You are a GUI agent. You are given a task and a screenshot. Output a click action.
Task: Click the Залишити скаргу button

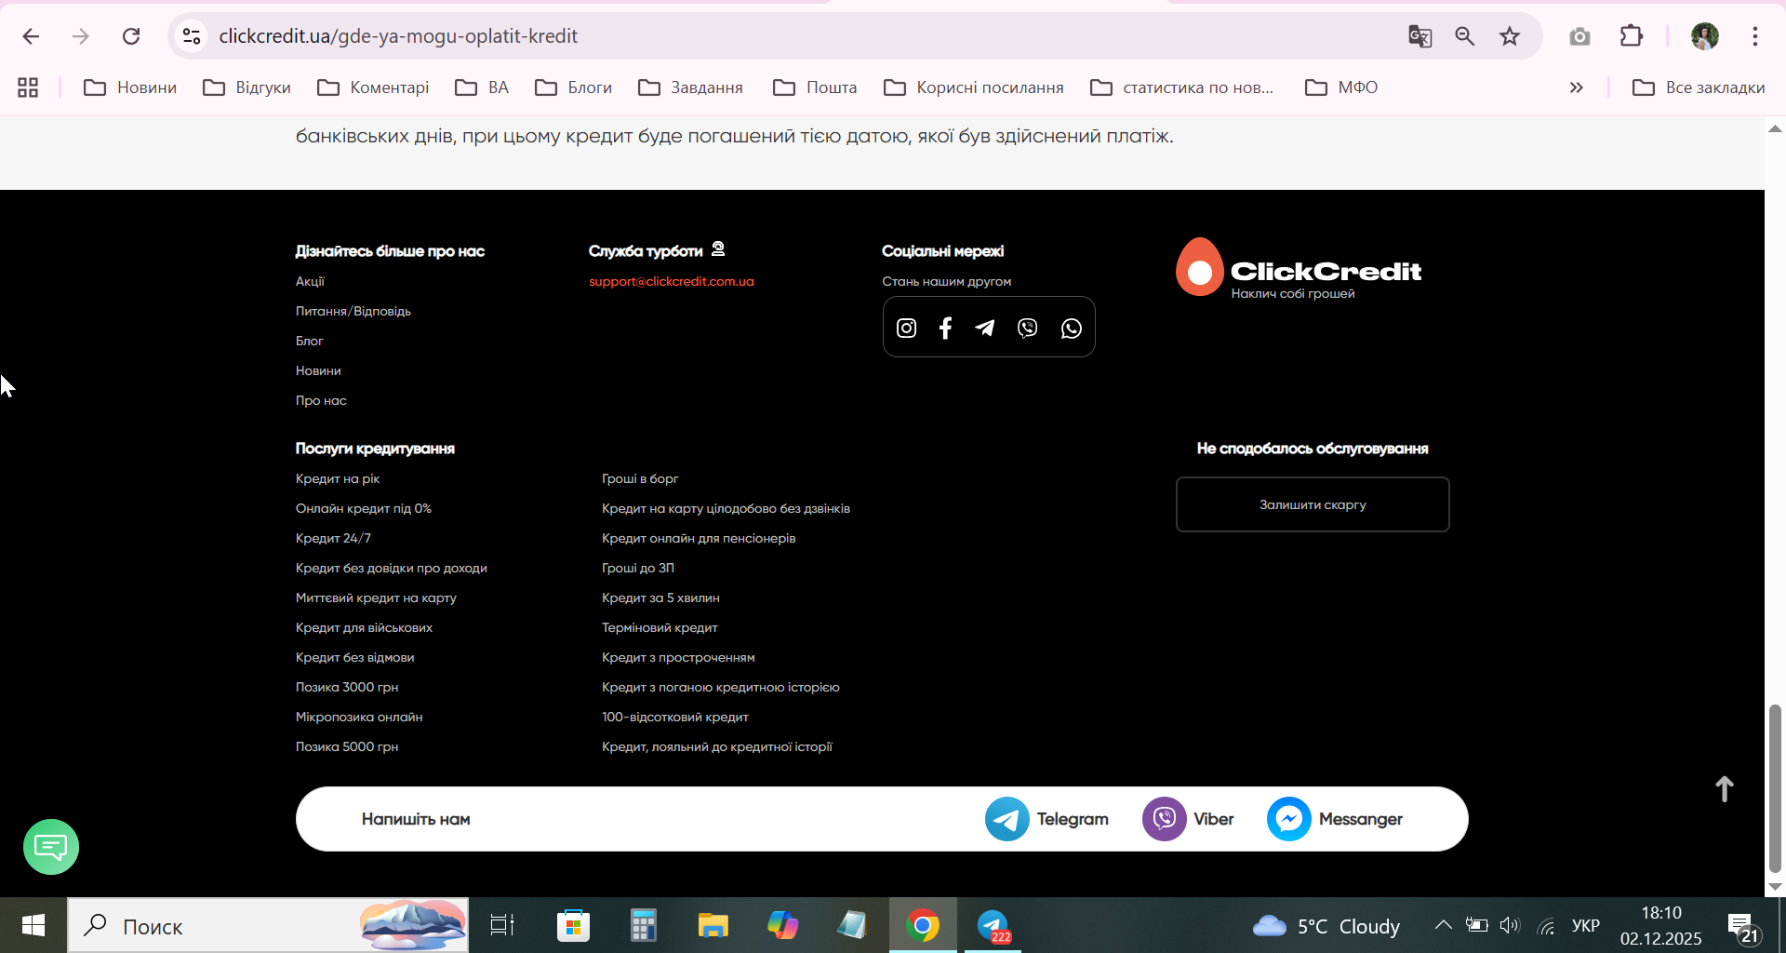point(1313,504)
